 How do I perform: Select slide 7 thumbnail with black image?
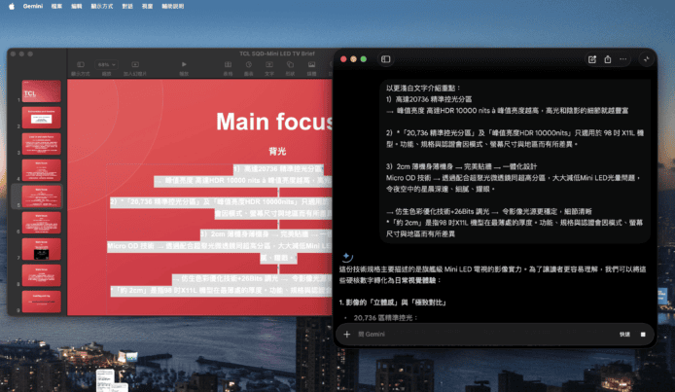tap(41, 249)
